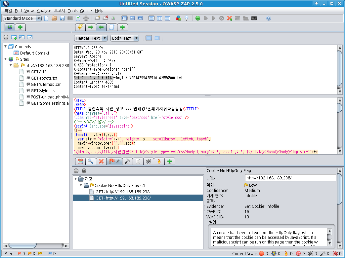Toggle linked-sites globe icon in Alerts panel
This screenshot has width=345, height=258.
pos(84,171)
